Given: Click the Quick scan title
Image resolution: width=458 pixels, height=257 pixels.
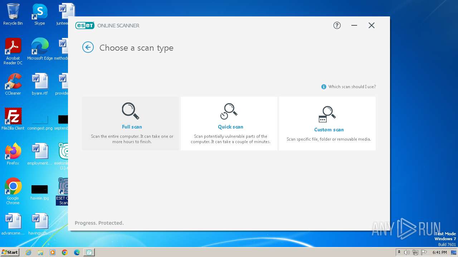Looking at the screenshot, I should (230, 127).
